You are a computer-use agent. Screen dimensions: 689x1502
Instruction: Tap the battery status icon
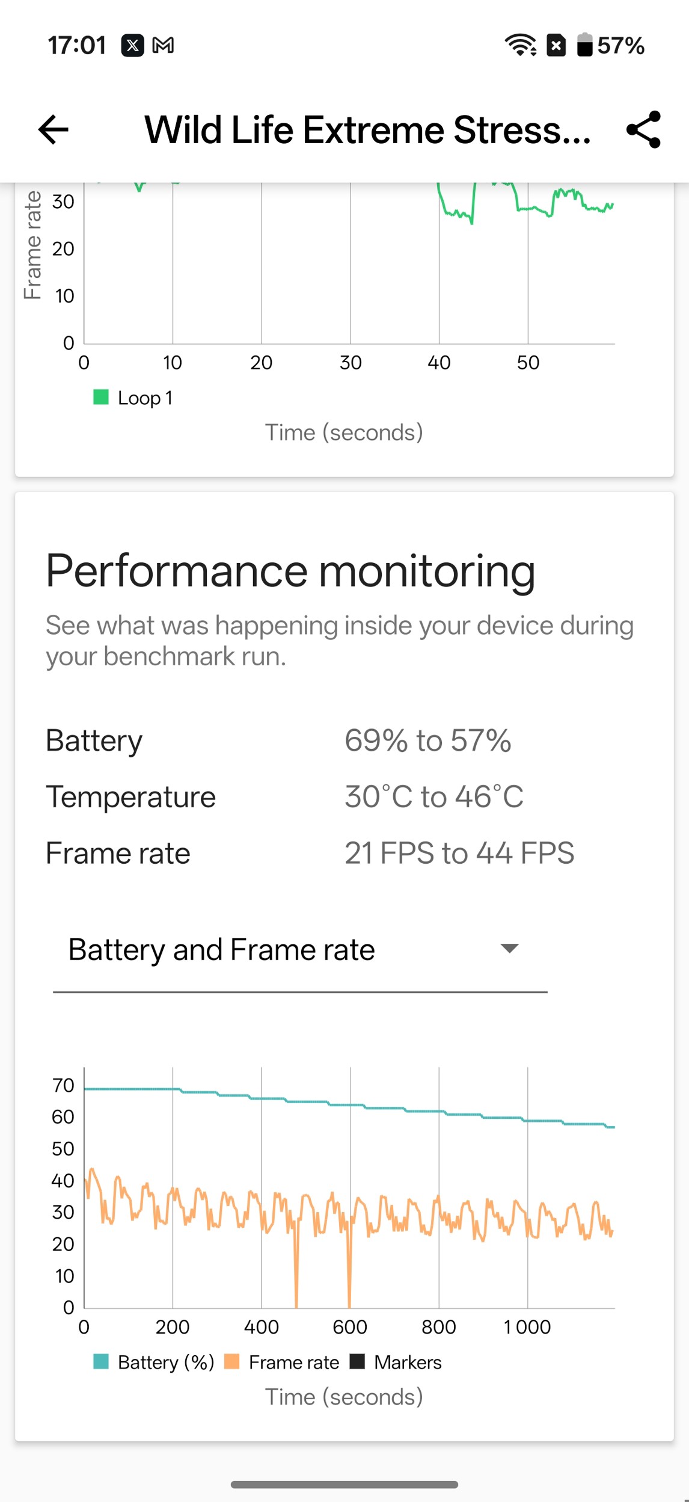[584, 45]
